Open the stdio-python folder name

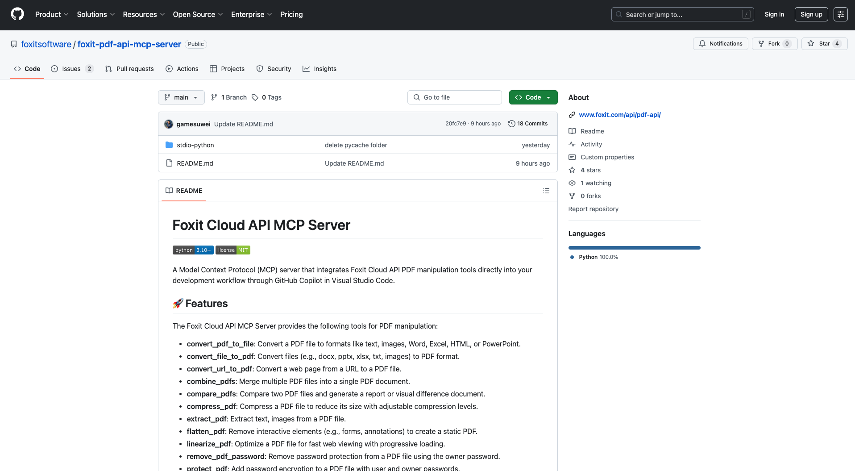(x=195, y=145)
